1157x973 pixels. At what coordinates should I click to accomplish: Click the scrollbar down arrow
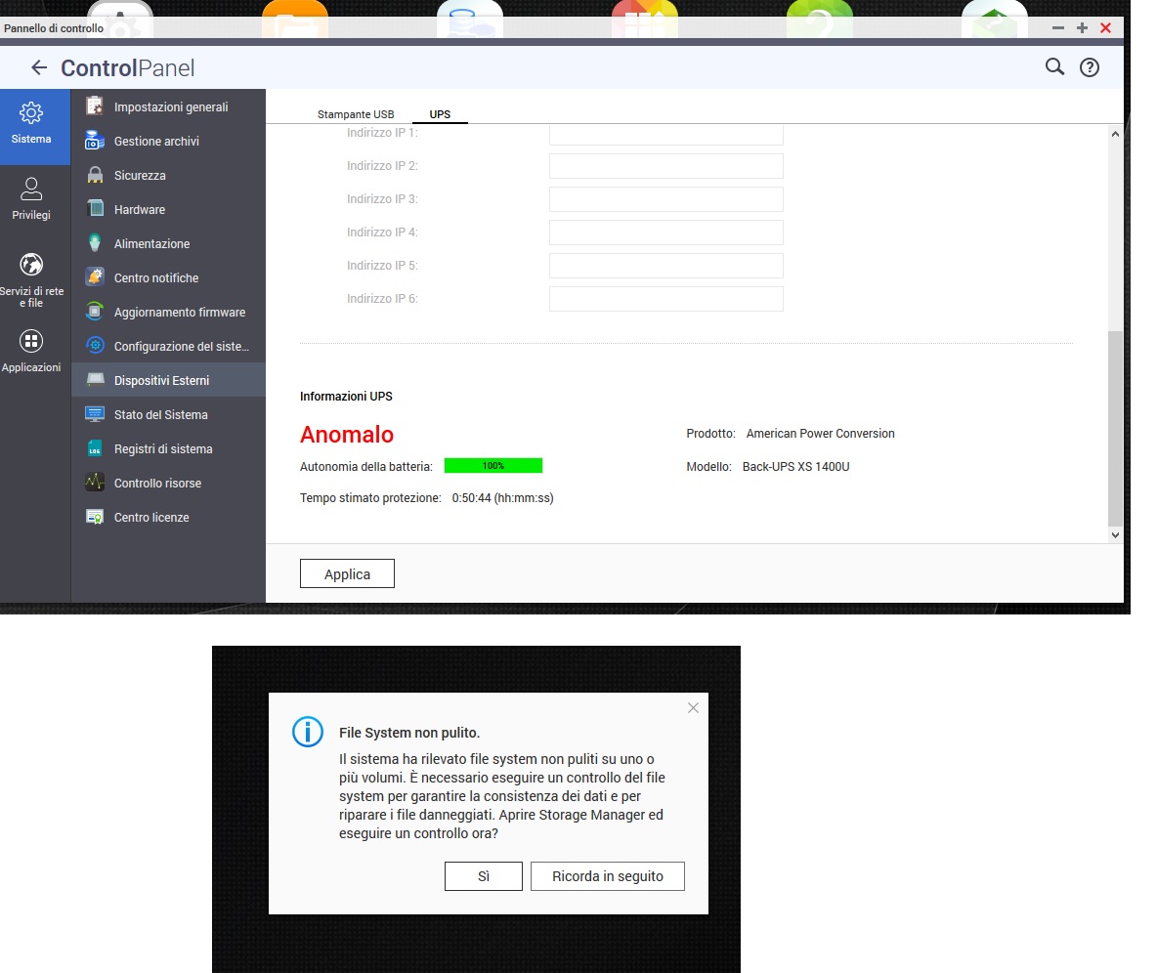click(x=1115, y=534)
